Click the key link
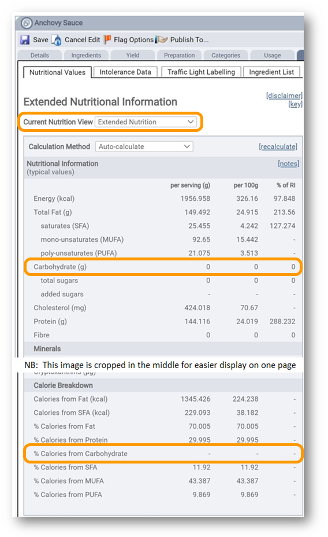The height and width of the screenshot is (537, 328). click(x=295, y=104)
